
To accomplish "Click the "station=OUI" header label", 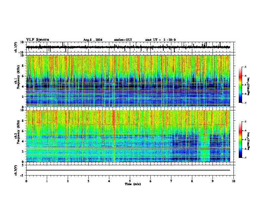I will point(123,40).
